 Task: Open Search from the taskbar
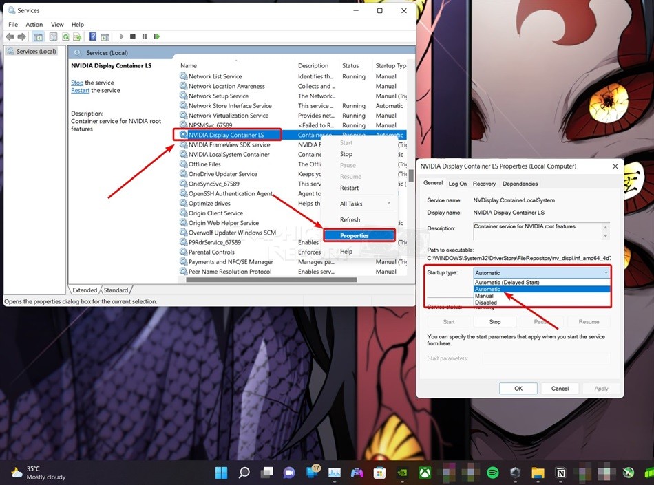point(244,473)
